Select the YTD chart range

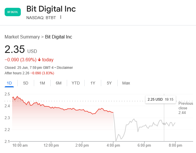click(x=76, y=83)
